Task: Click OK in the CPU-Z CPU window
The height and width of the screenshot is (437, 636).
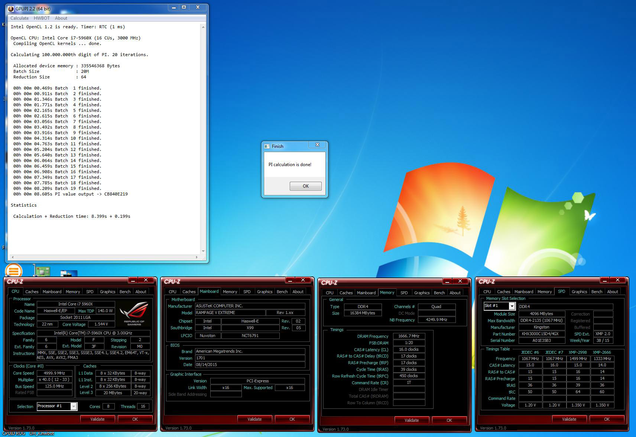Action: click(135, 419)
